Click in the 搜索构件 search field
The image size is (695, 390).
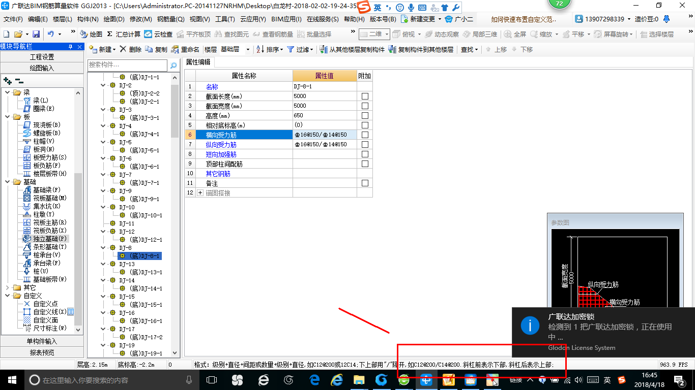(x=127, y=65)
